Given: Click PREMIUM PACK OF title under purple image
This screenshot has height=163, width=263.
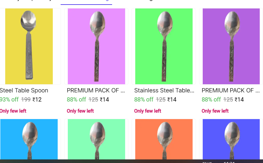Looking at the screenshot, I should tap(231, 90).
